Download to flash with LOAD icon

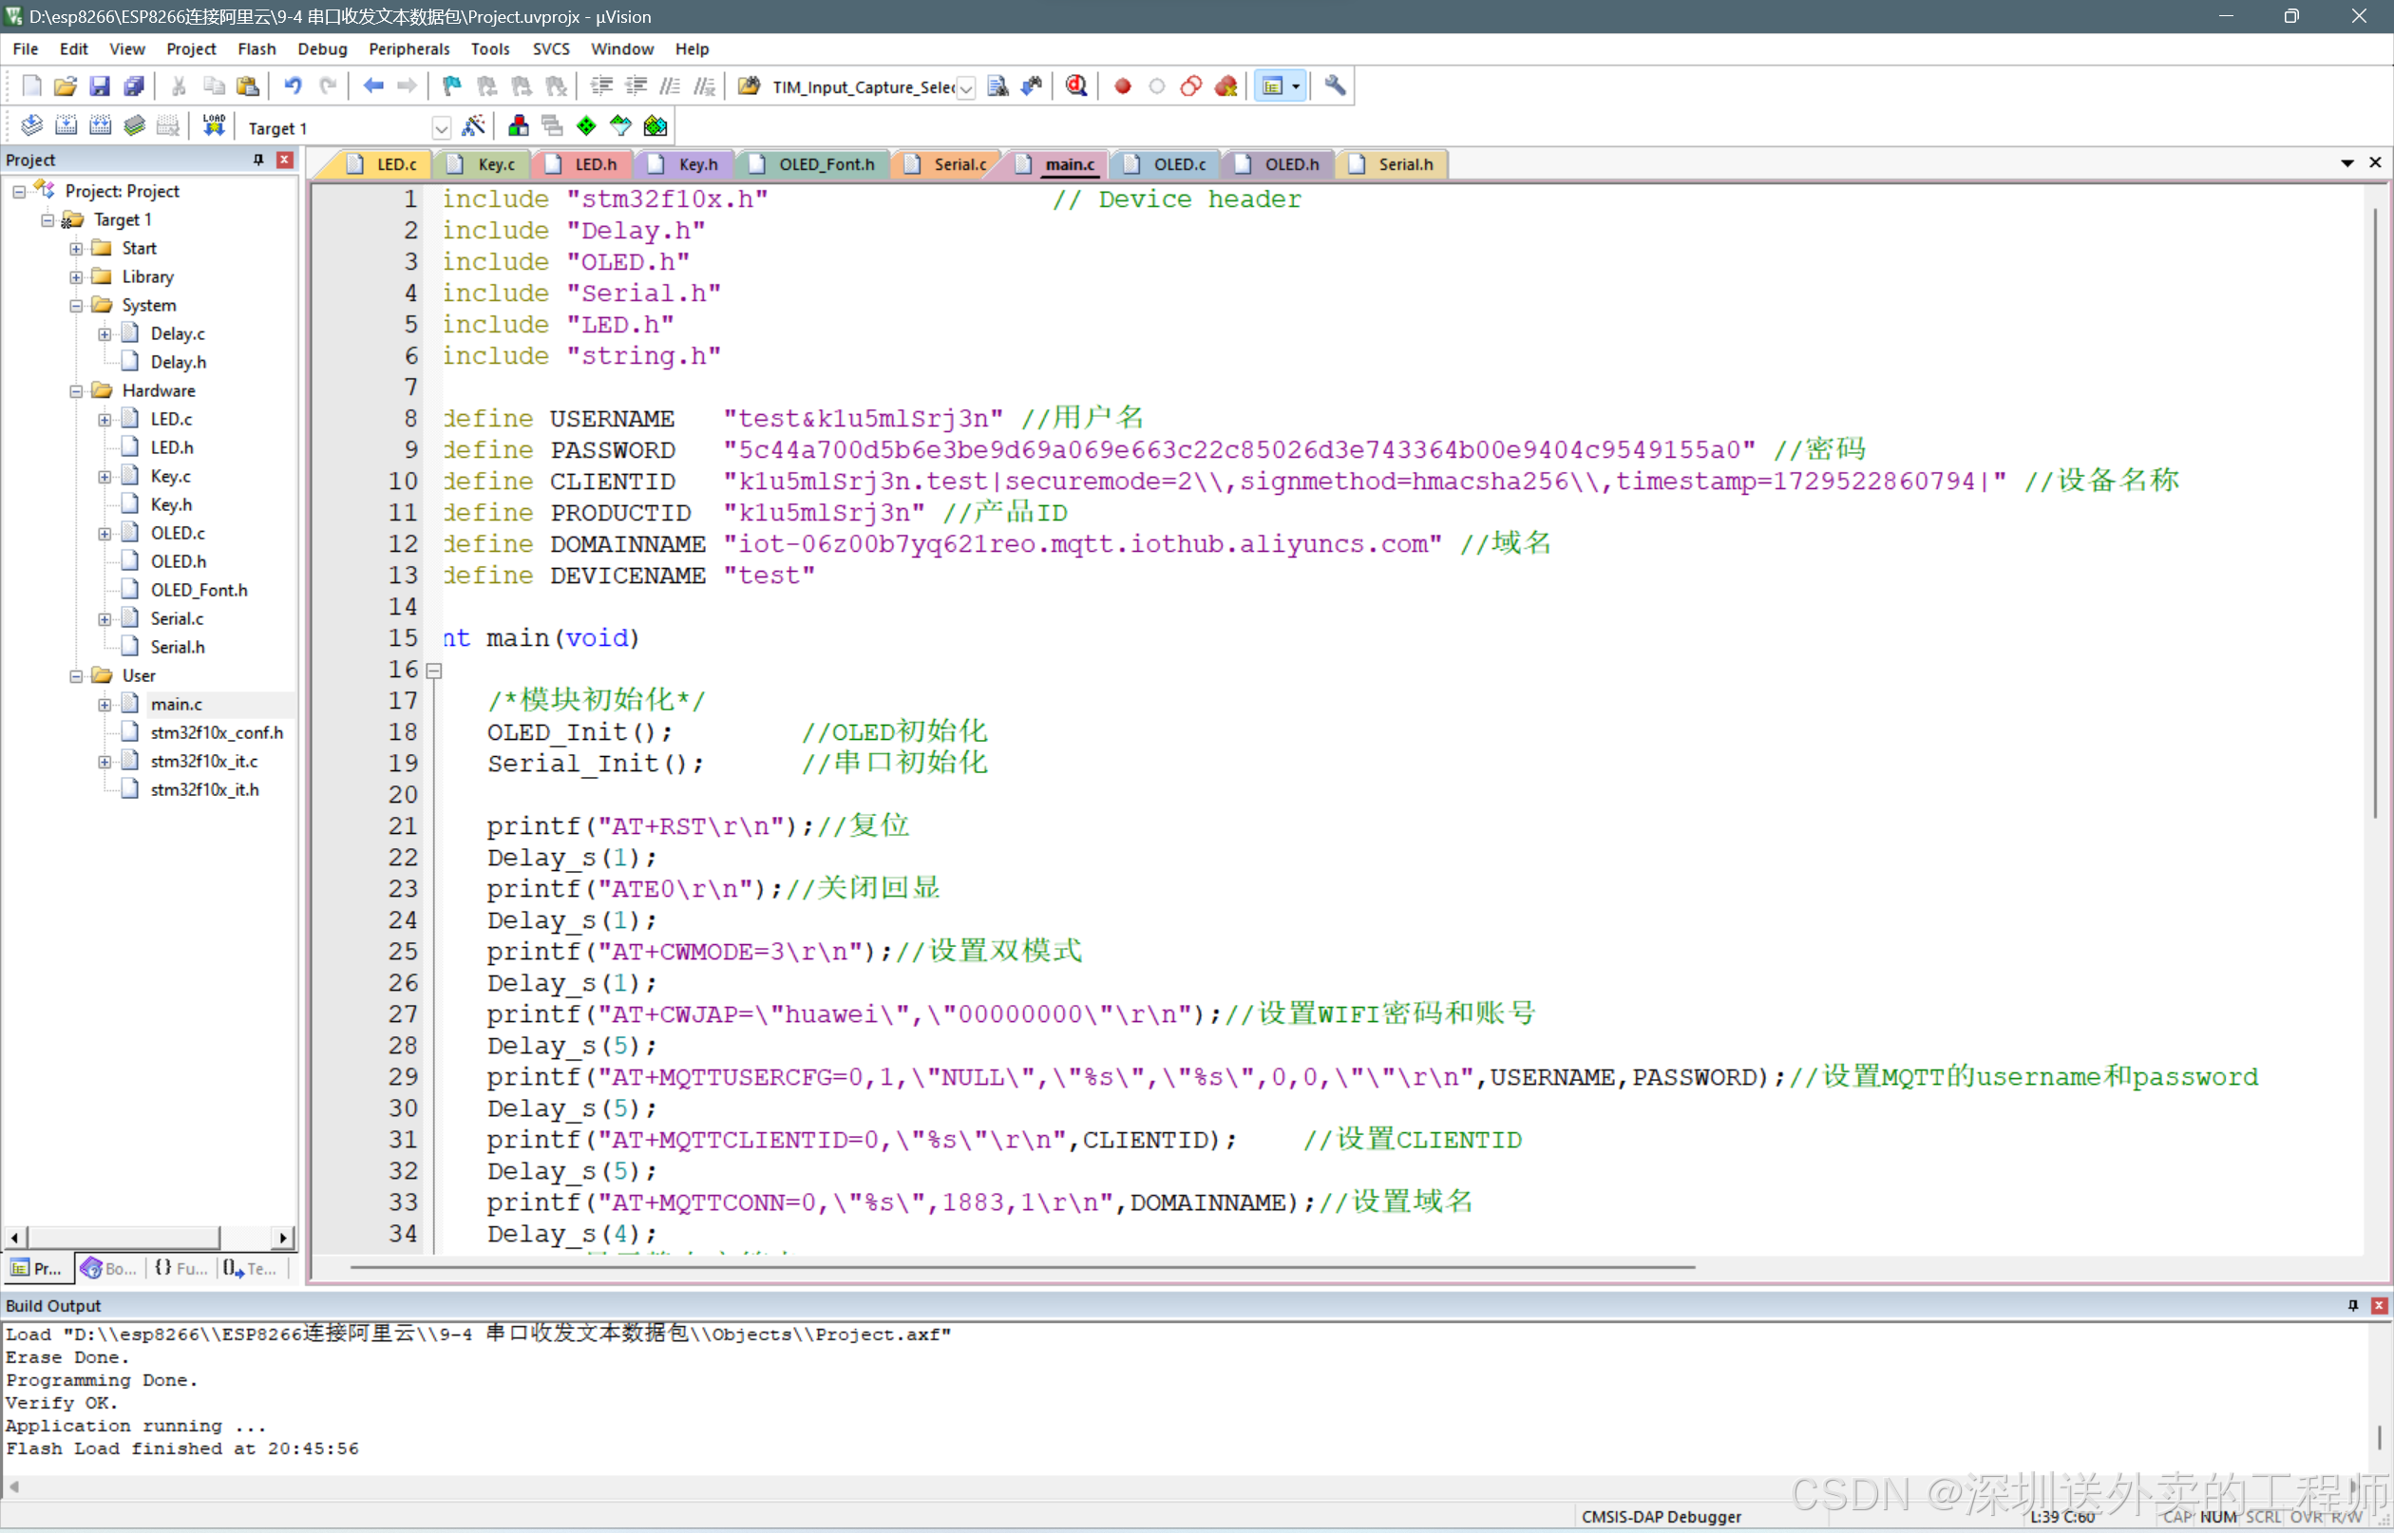[214, 126]
